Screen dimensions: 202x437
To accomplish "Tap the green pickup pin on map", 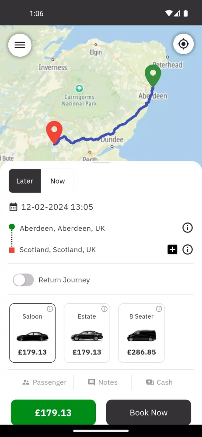I will (x=153, y=76).
